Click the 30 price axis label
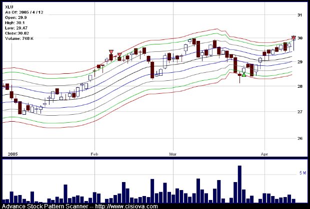Screen dimensions: 310x209 click(300, 38)
